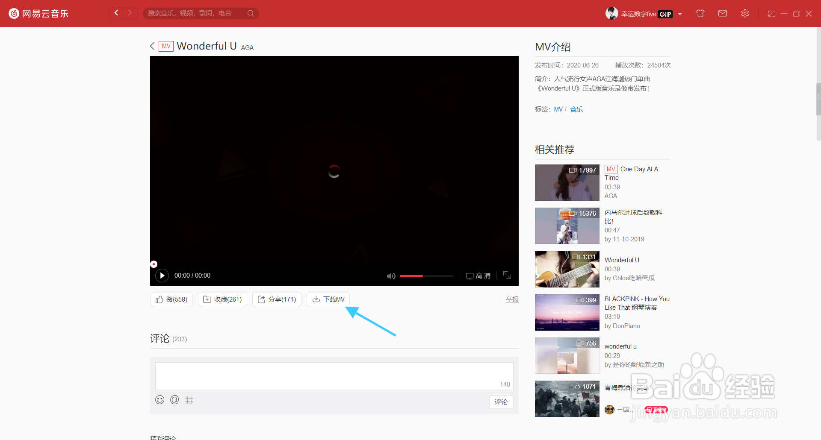Collect the MV with 收藏(261)
The image size is (821, 440).
(222, 299)
